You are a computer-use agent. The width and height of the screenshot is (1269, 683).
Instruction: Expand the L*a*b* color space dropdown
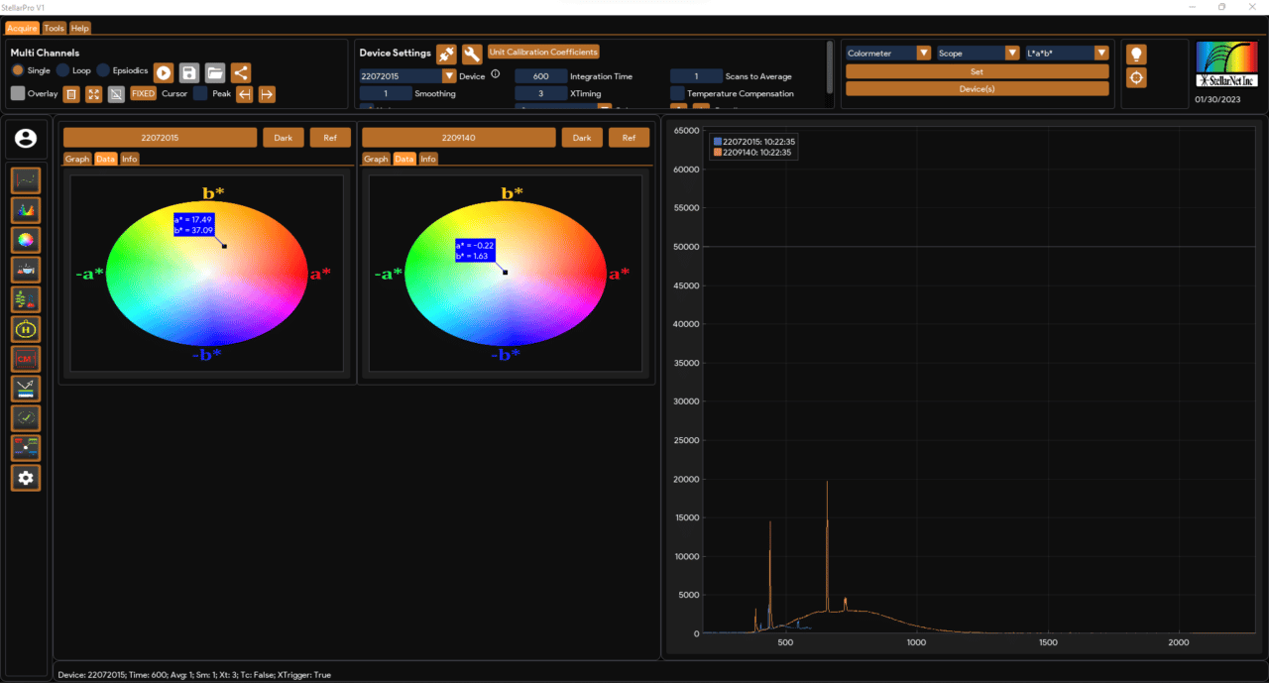pos(1100,53)
